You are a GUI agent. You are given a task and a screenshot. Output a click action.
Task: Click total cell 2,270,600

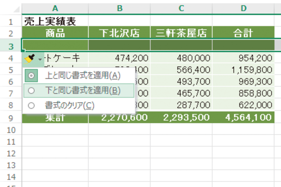tap(119, 117)
